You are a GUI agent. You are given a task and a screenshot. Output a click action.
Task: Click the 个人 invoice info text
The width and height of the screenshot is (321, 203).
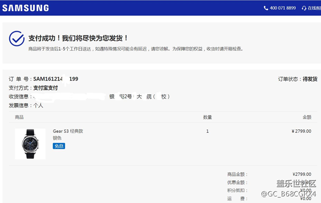[39, 105]
